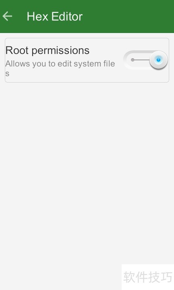This screenshot has width=174, height=290.
Task: Select the word "Hex" in the header
Action: tap(37, 17)
